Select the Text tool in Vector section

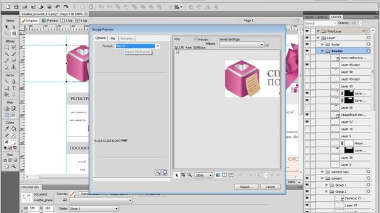coord(14,88)
